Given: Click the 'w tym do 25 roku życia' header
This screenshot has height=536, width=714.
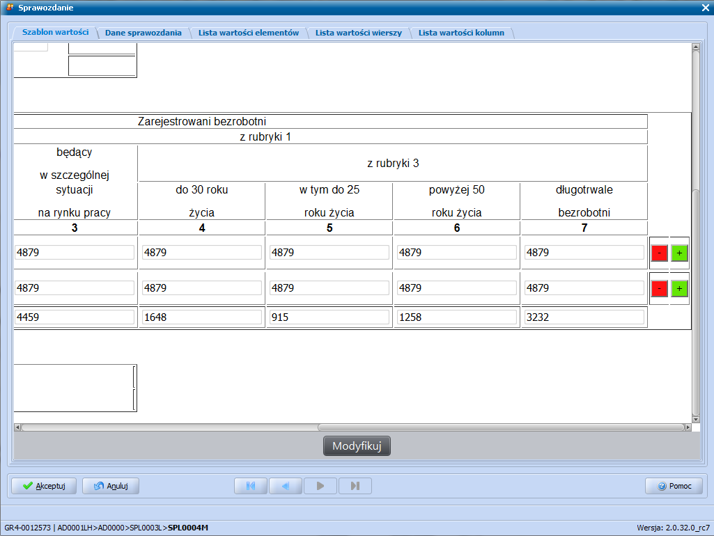Looking at the screenshot, I should [329, 201].
